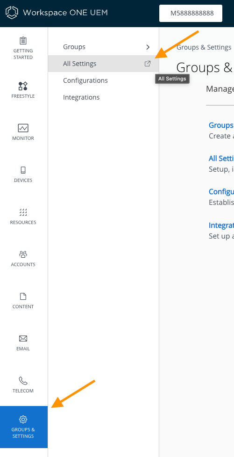
Task: Open the Content document icon
Action: point(23,297)
